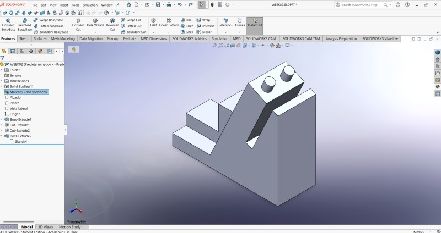Save the document with the Save icon
Screen dimensions: 441x233
click(158, 5)
